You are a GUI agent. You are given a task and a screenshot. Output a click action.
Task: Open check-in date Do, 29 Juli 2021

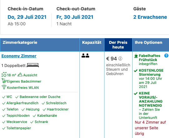tap(27, 17)
